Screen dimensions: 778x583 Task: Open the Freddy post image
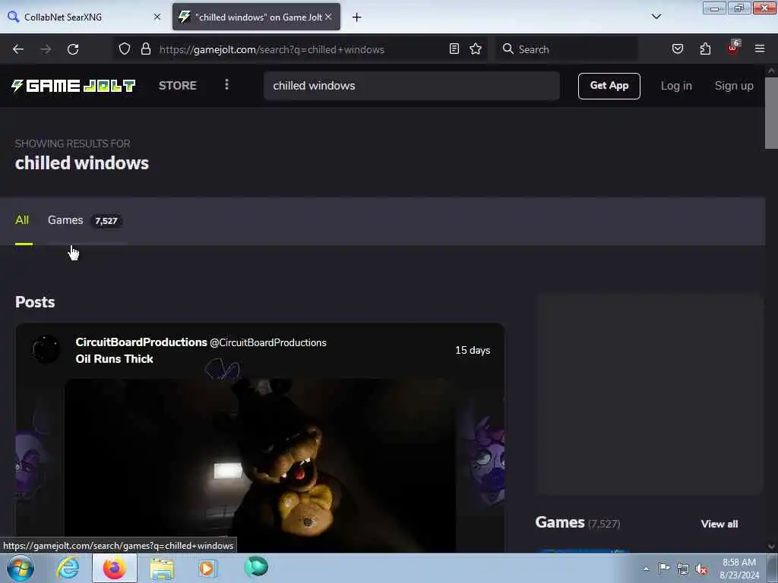(260, 465)
